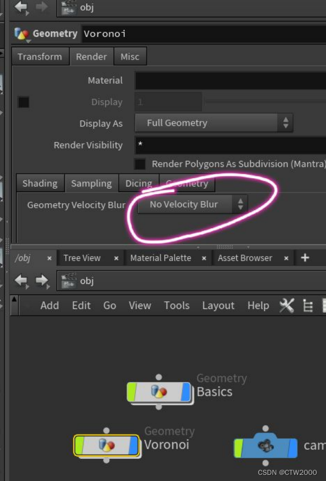Viewport: 326px width, 481px height.
Task: Open the Tools menu
Action: (177, 306)
